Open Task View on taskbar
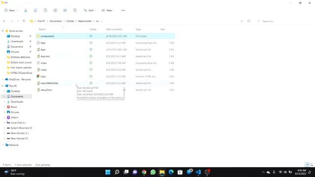The height and width of the screenshot is (177, 315). (126, 172)
